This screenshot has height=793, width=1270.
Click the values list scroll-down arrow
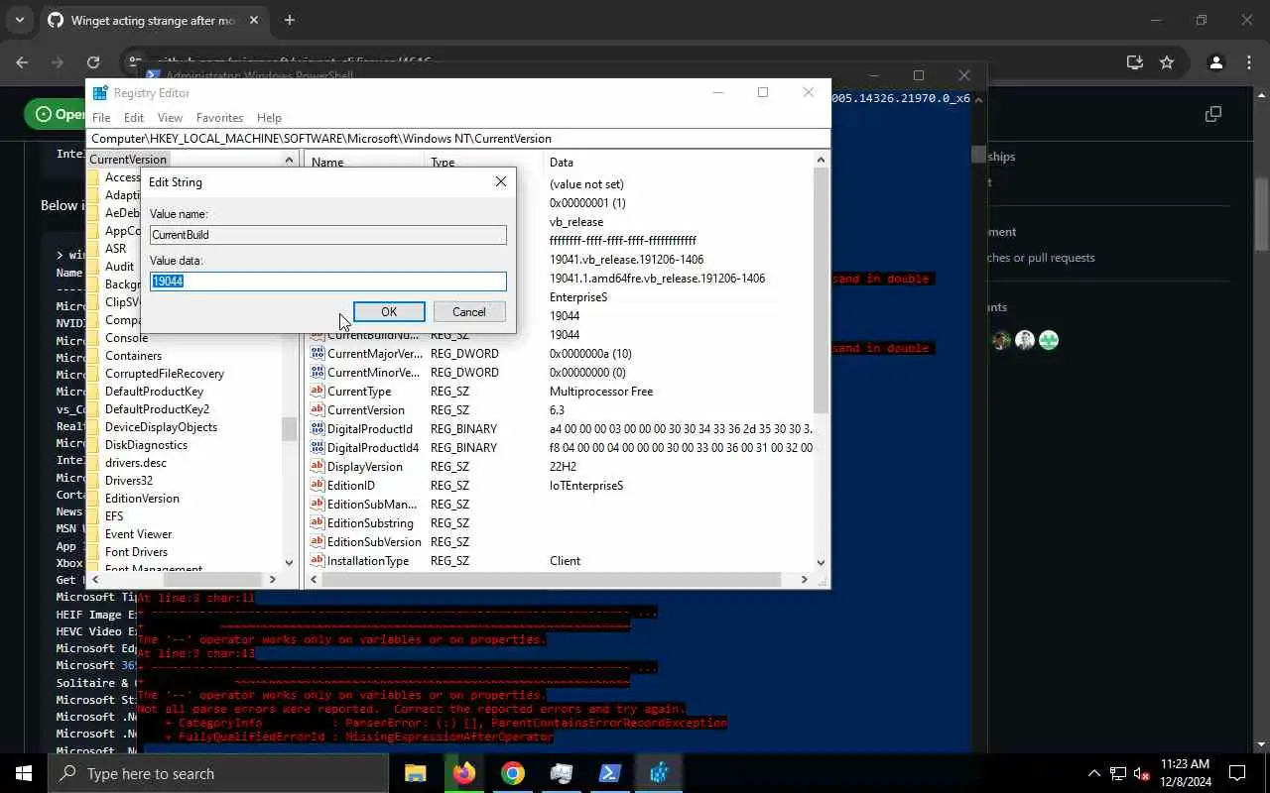(x=821, y=563)
